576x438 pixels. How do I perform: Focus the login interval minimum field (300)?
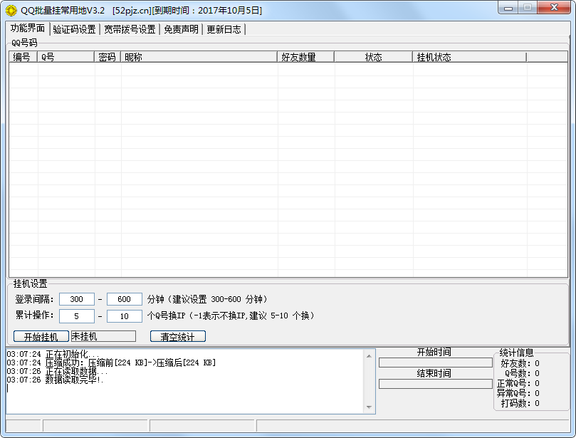coord(77,299)
